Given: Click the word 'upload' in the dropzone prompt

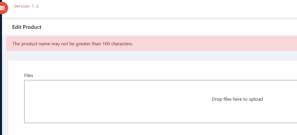Looking at the screenshot, I should [256, 100].
